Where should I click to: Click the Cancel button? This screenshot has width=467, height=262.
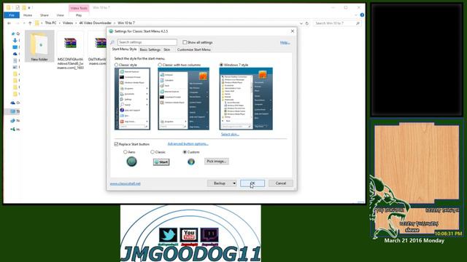(x=280, y=183)
